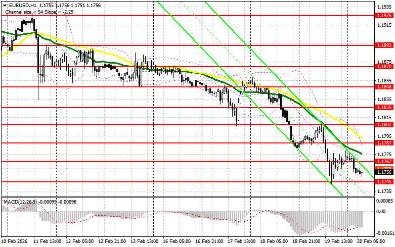The width and height of the screenshot is (395, 247).
Task: Select the red 1.1825 level price label
Action: tap(384, 108)
